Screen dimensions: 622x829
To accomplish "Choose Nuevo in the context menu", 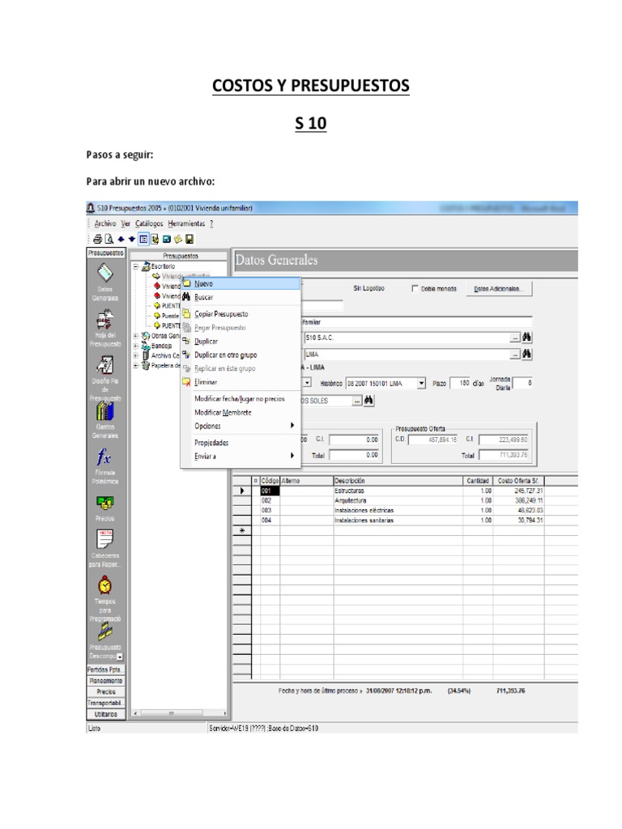I will coord(241,284).
